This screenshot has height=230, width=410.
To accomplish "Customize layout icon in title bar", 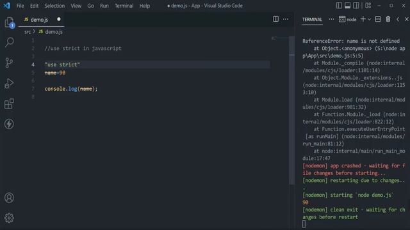I will 368,6.
